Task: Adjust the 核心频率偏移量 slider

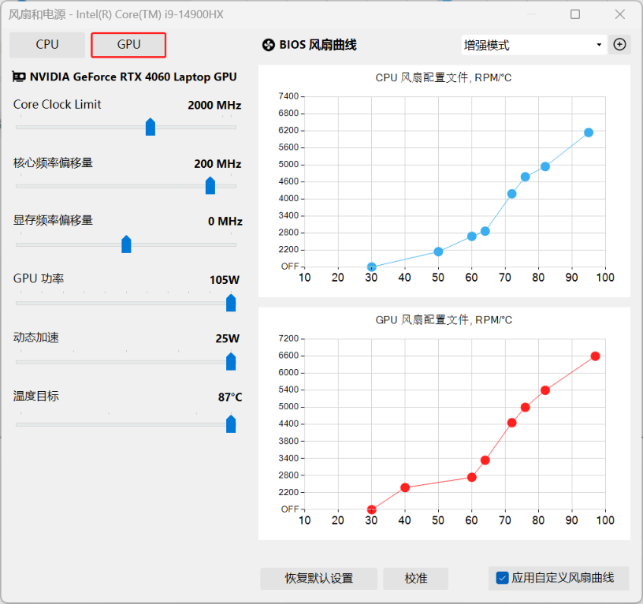Action: pyautogui.click(x=210, y=185)
